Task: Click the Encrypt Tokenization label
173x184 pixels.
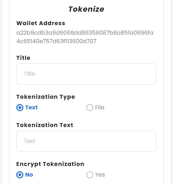Action: [x=50, y=164]
